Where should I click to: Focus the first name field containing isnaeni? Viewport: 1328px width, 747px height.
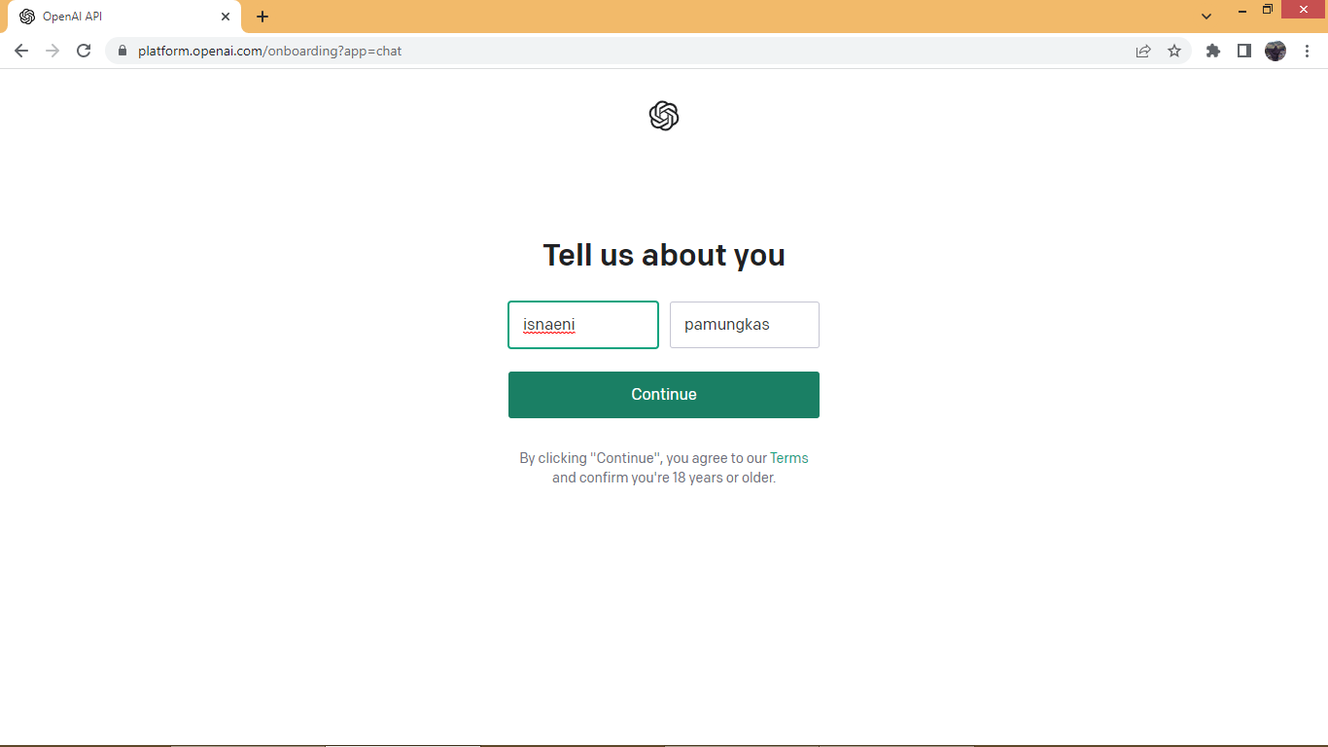pyautogui.click(x=583, y=325)
